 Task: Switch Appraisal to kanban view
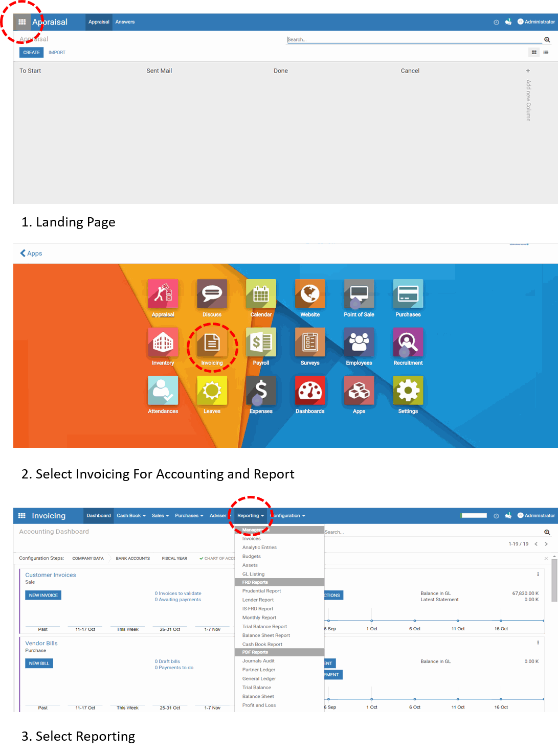coord(534,52)
